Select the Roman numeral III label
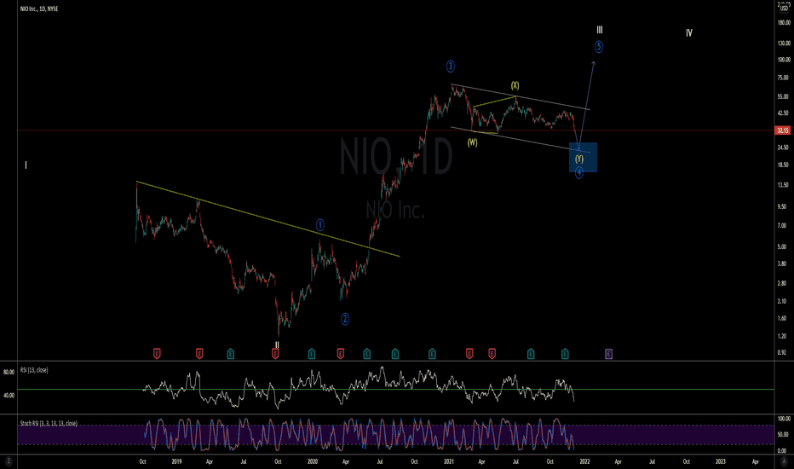Image resolution: width=794 pixels, height=469 pixels. coord(600,30)
